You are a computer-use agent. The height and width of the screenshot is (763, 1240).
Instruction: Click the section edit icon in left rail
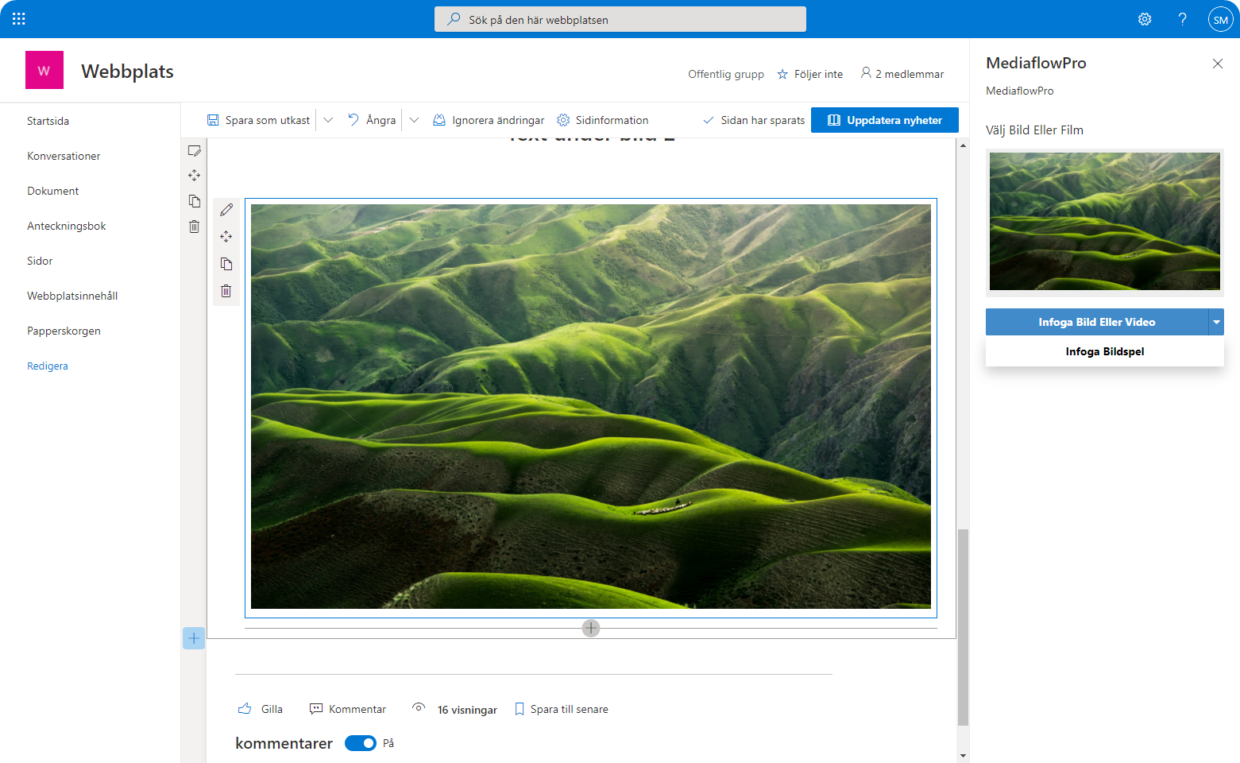[x=195, y=151]
